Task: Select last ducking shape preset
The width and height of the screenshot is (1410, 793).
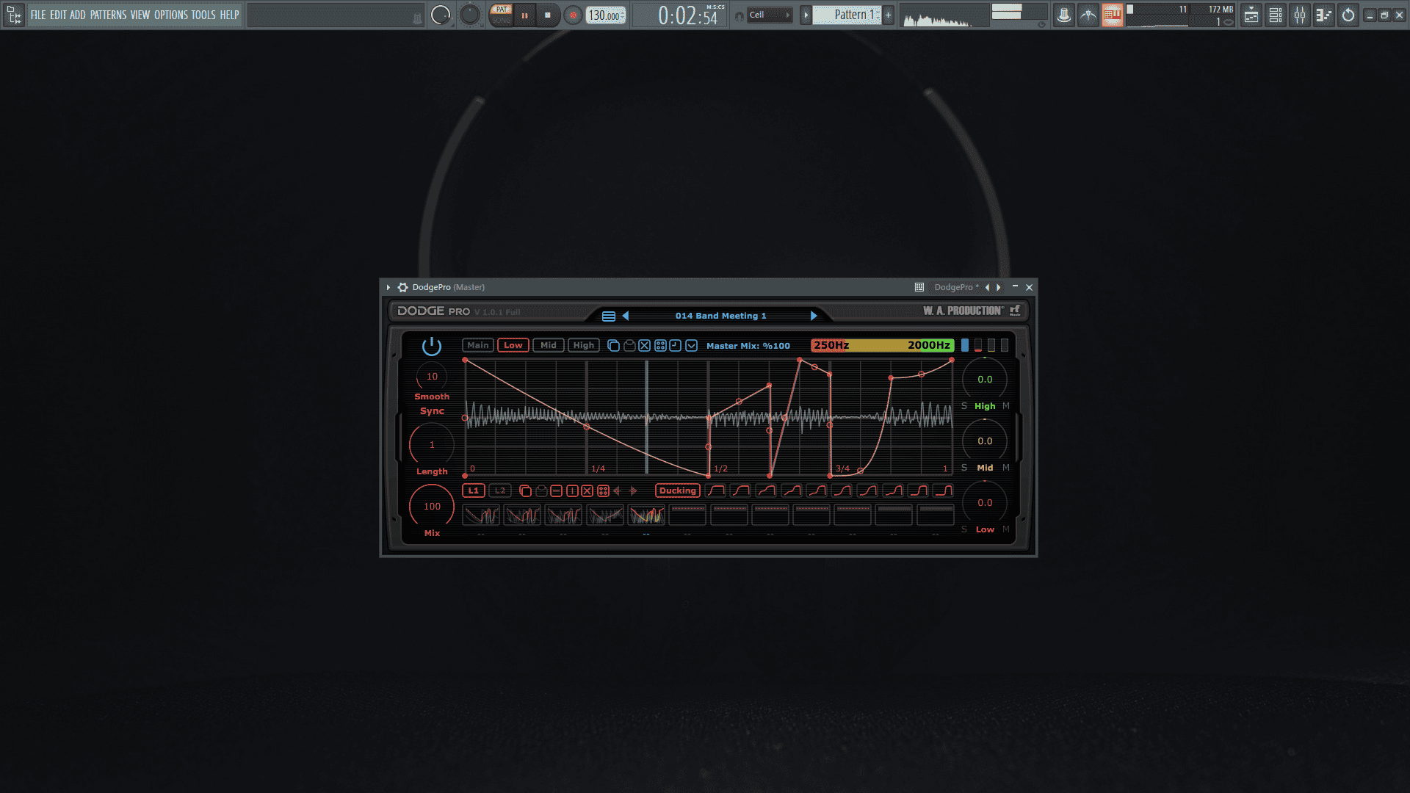Action: 944,490
